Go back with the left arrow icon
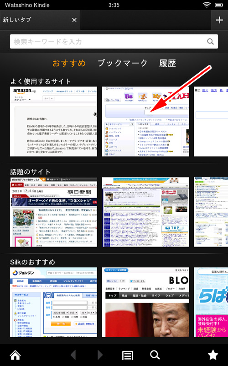Image resolution: width=228 pixels, height=366 pixels. pos(73,355)
